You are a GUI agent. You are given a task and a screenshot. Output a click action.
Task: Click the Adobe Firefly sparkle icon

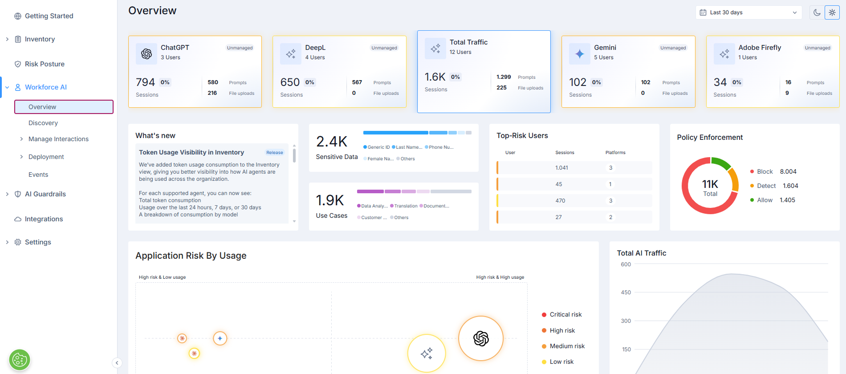pyautogui.click(x=724, y=54)
